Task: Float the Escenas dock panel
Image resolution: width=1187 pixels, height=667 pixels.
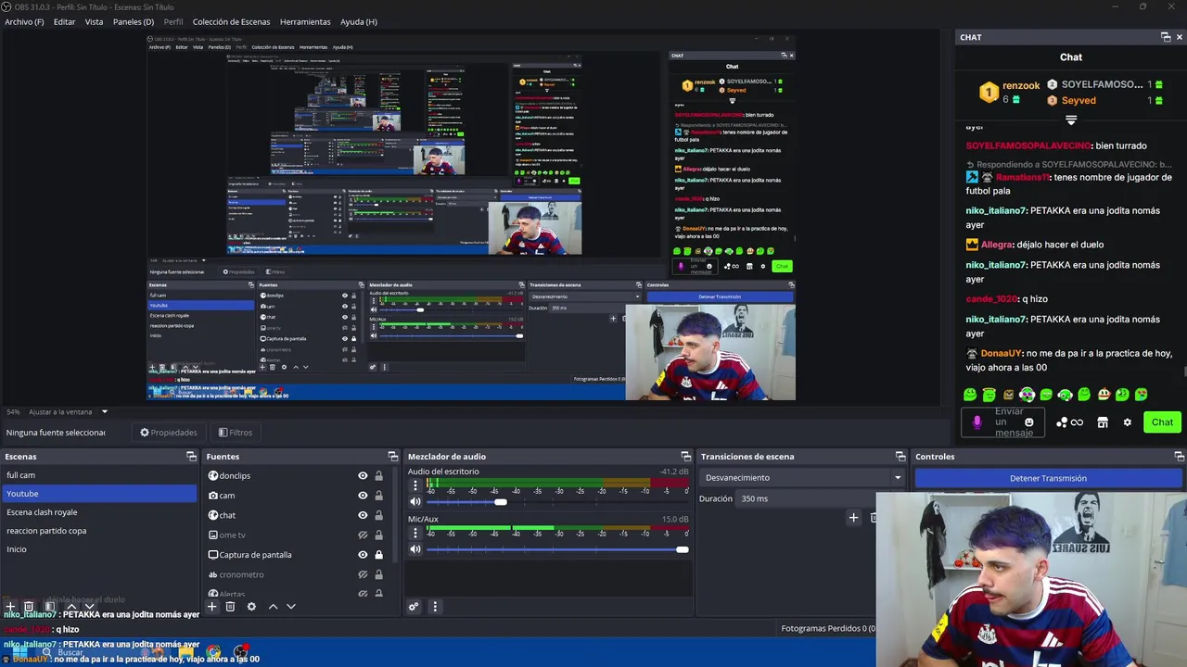Action: [191, 457]
